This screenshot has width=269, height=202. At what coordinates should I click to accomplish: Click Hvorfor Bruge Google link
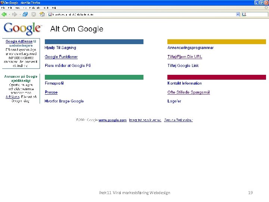pyautogui.click(x=64, y=101)
